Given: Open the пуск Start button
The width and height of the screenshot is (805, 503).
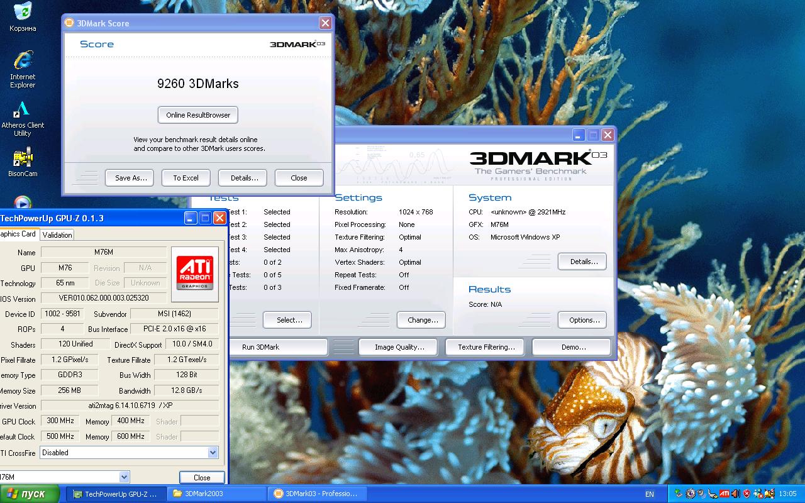Looking at the screenshot, I should [30, 494].
